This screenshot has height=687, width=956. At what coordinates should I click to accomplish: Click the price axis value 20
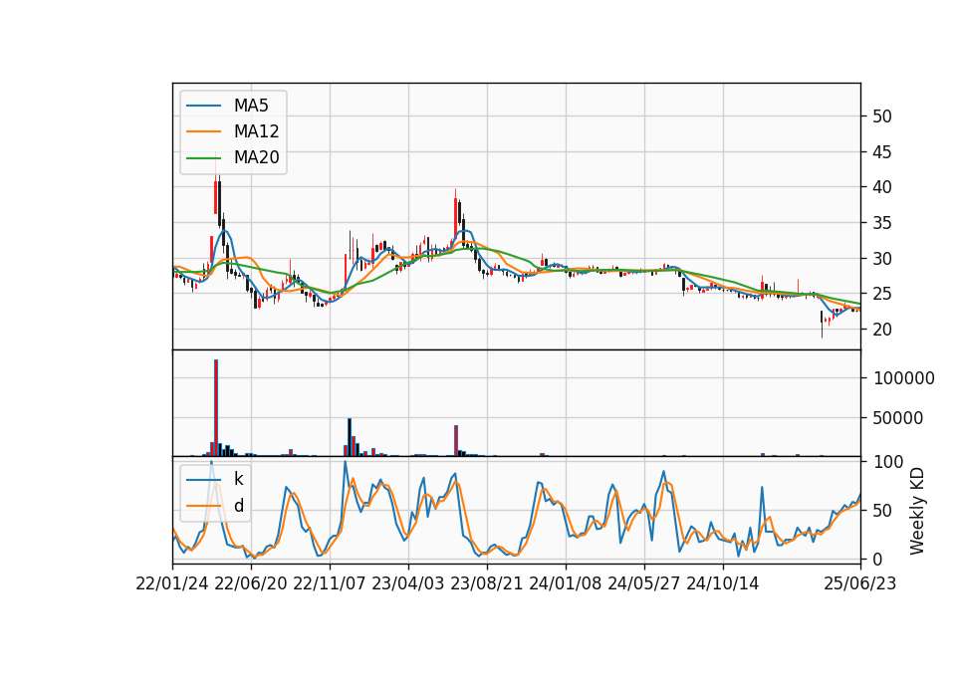click(881, 330)
